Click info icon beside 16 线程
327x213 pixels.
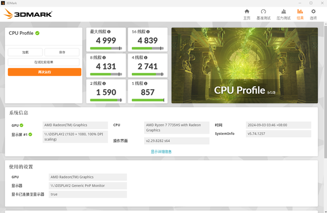click(148, 32)
